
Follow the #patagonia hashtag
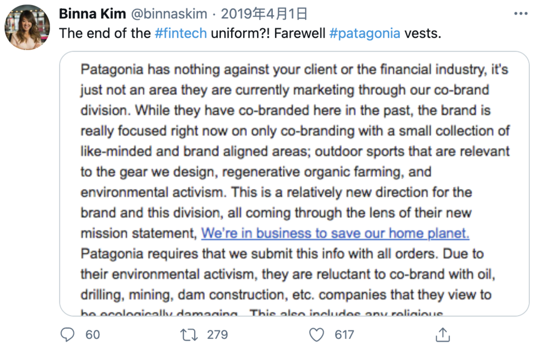point(364,33)
